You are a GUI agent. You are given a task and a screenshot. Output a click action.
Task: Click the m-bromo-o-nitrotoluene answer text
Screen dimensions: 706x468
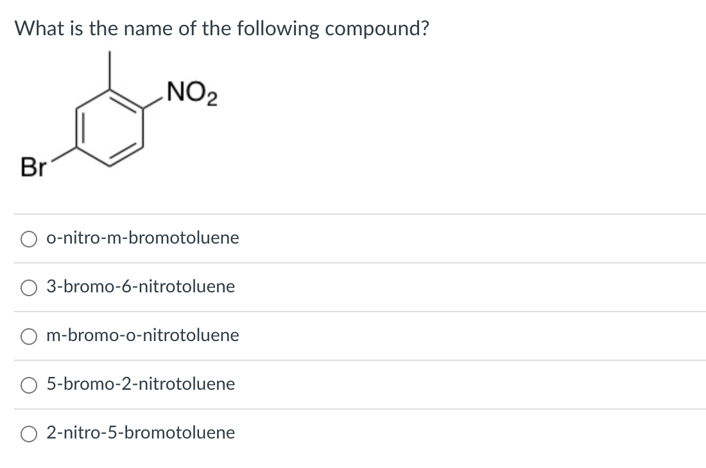pyautogui.click(x=143, y=335)
